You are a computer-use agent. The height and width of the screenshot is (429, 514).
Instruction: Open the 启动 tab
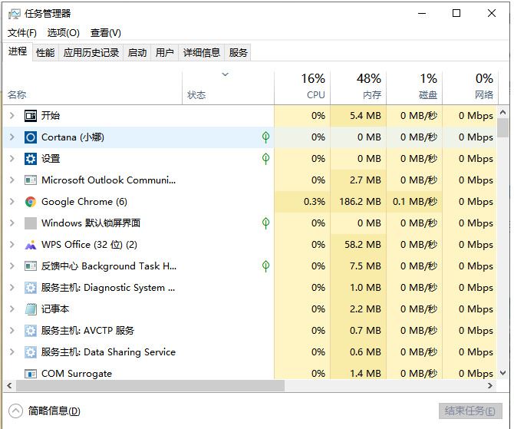[x=137, y=52]
